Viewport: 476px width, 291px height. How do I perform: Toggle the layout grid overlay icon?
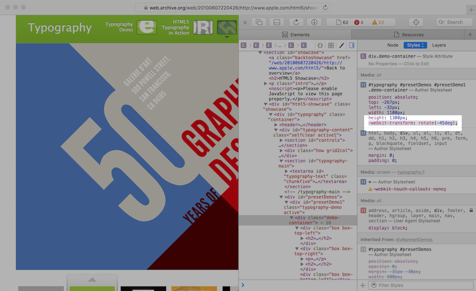point(331,45)
